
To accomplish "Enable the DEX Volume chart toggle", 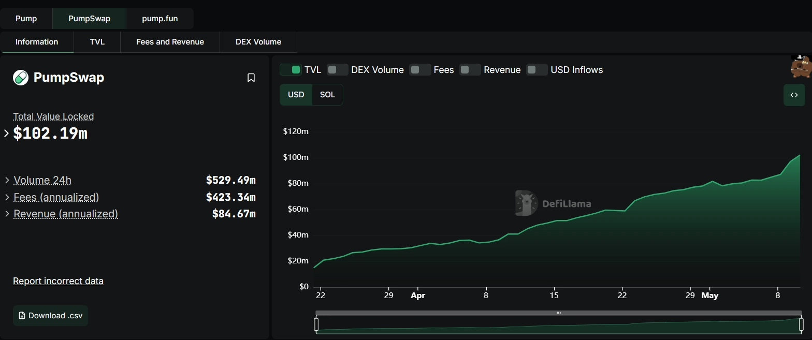I will coord(337,70).
